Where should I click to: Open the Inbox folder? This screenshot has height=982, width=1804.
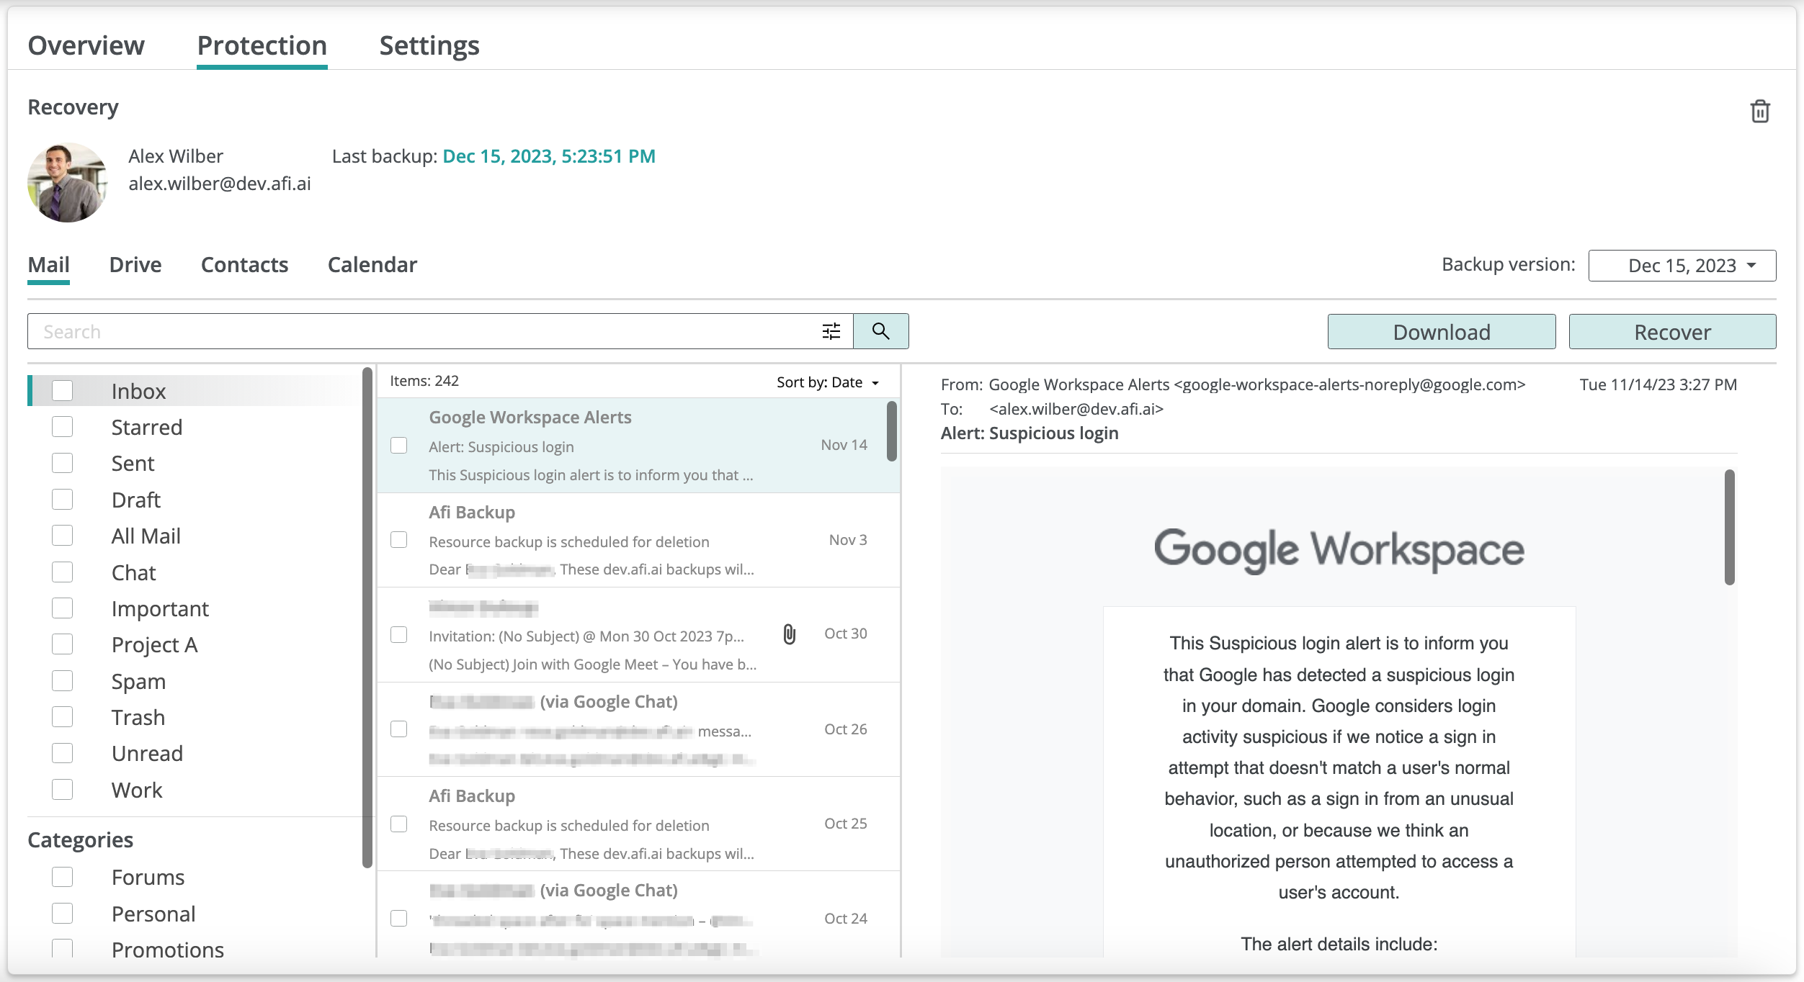click(x=138, y=391)
